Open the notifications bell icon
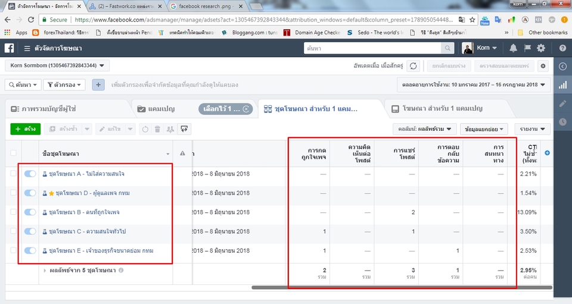Screen dimensions: 572x304 513,48
